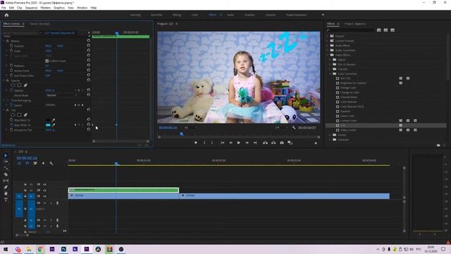Click the pen mask tool under Opacity
Viewport: 451px width, 254px height.
click(25, 85)
